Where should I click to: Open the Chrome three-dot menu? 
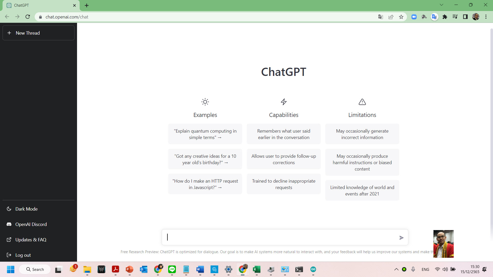pyautogui.click(x=486, y=17)
